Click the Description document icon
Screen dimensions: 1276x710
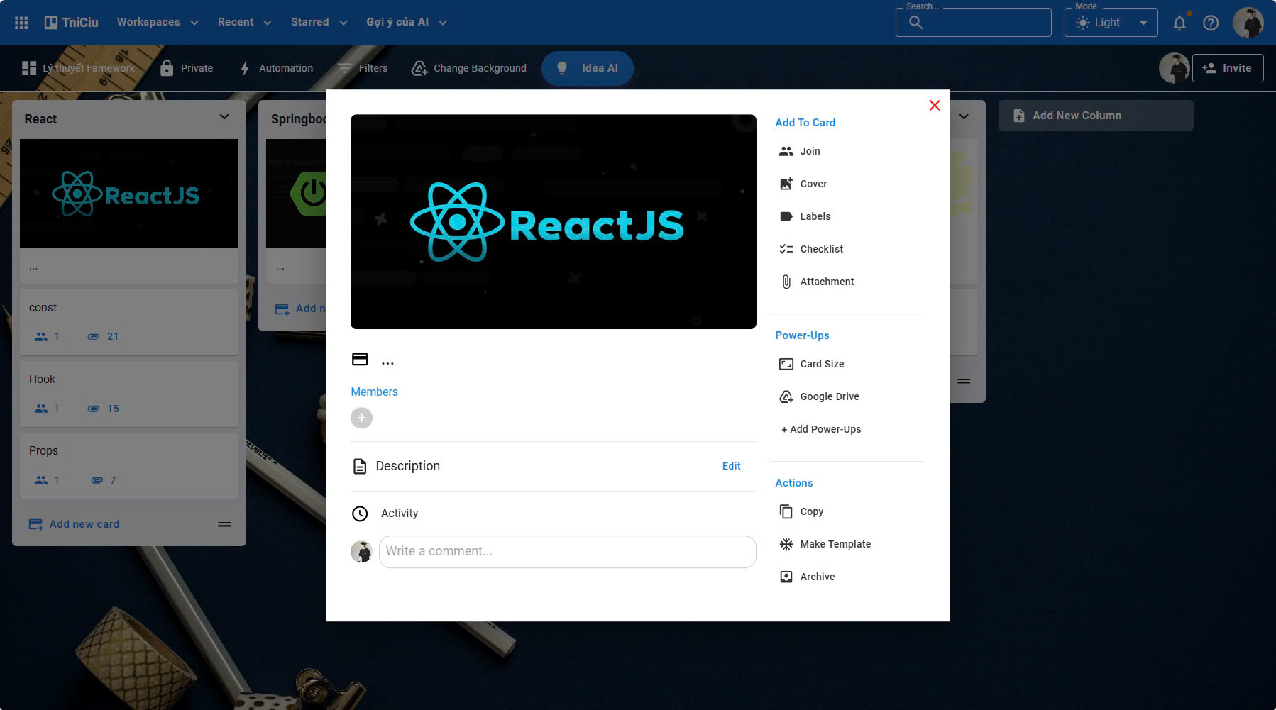[360, 466]
